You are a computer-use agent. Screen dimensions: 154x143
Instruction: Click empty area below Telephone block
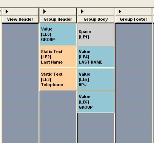pos(58,117)
